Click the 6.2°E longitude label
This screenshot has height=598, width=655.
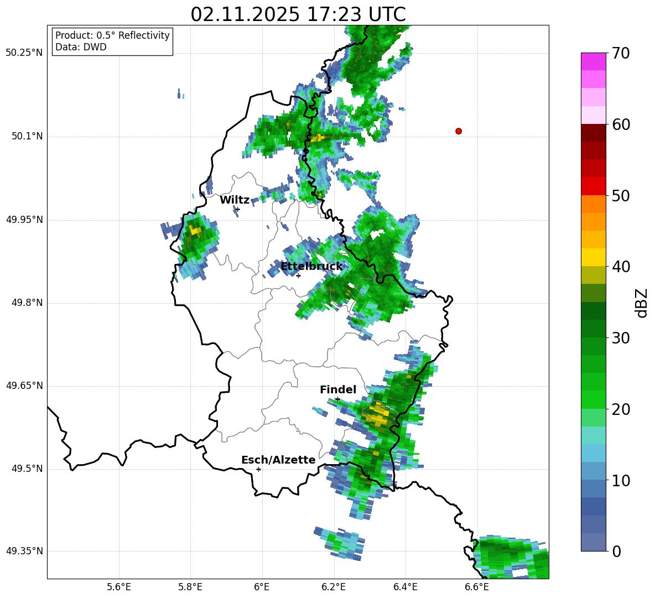(x=334, y=587)
